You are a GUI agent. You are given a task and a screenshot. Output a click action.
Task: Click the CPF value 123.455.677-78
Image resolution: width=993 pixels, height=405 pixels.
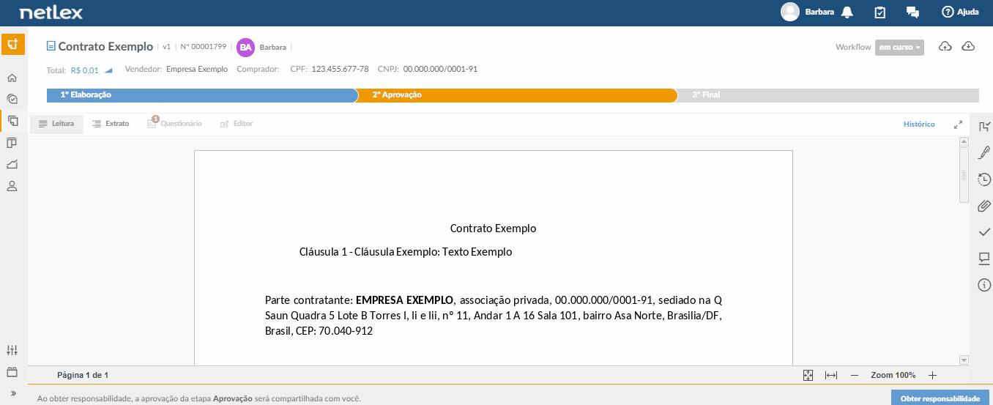coord(340,70)
